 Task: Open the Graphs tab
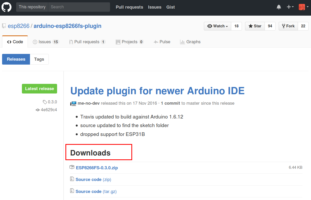[190, 42]
